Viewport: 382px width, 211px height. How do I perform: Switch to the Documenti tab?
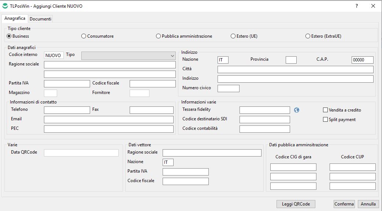coord(40,19)
